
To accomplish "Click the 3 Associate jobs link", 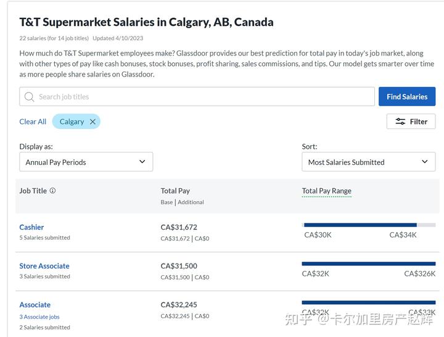I will point(39,317).
